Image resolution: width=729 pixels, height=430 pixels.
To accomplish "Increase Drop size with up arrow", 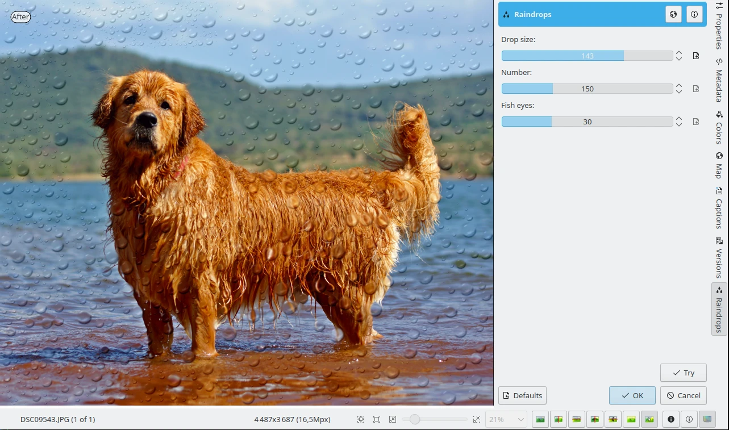I will pos(678,52).
